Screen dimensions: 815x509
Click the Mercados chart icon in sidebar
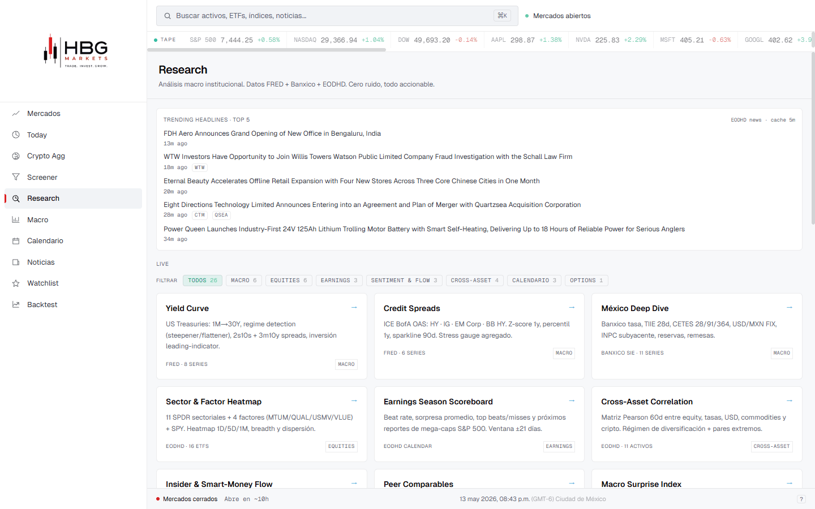[16, 114]
